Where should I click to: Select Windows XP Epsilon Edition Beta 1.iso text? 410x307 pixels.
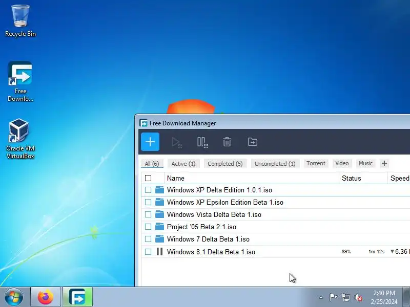(225, 202)
